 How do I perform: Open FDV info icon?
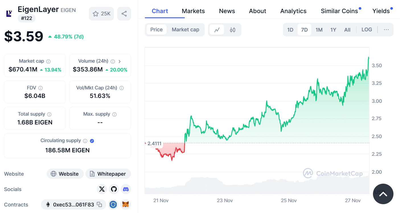point(40,88)
